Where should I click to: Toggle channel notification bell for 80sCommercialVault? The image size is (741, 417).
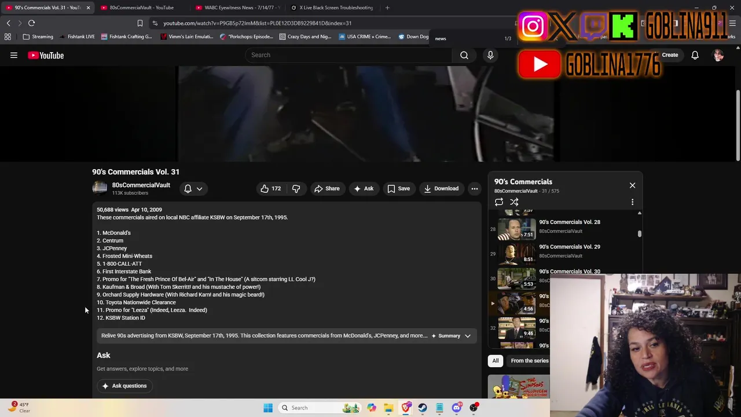pyautogui.click(x=188, y=189)
